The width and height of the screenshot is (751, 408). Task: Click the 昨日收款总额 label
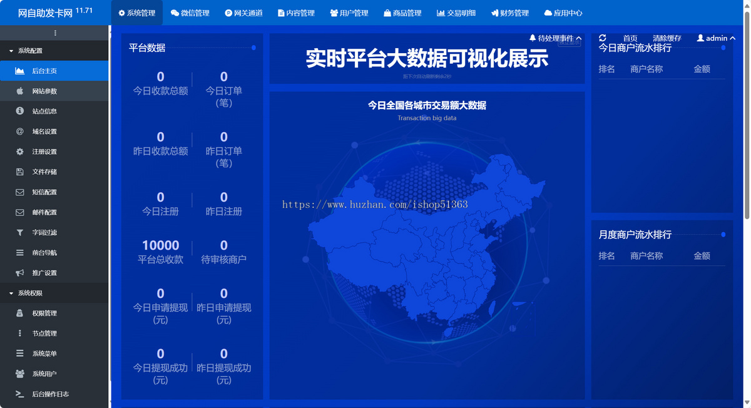[x=161, y=151]
